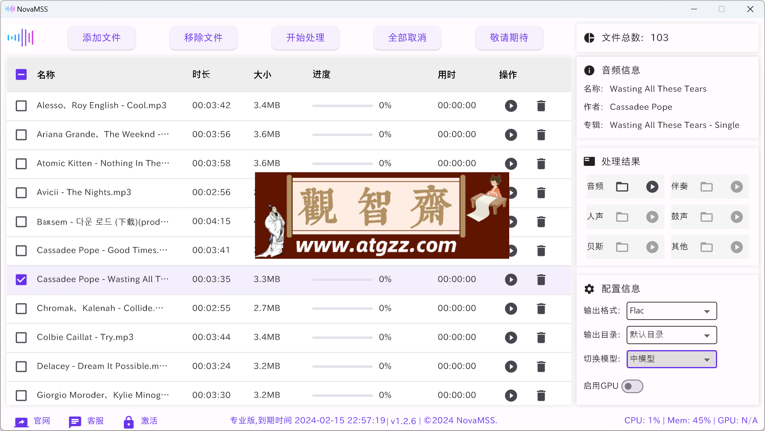Sort by the 大小 column header
Viewport: 765px width, 431px height.
(x=262, y=74)
